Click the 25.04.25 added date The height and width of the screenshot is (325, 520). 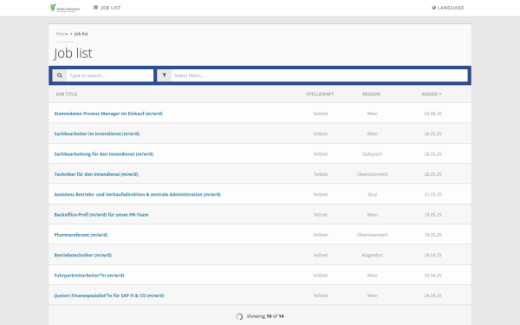pos(433,276)
